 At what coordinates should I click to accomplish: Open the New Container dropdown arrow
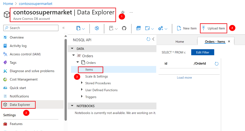[x=83, y=29]
